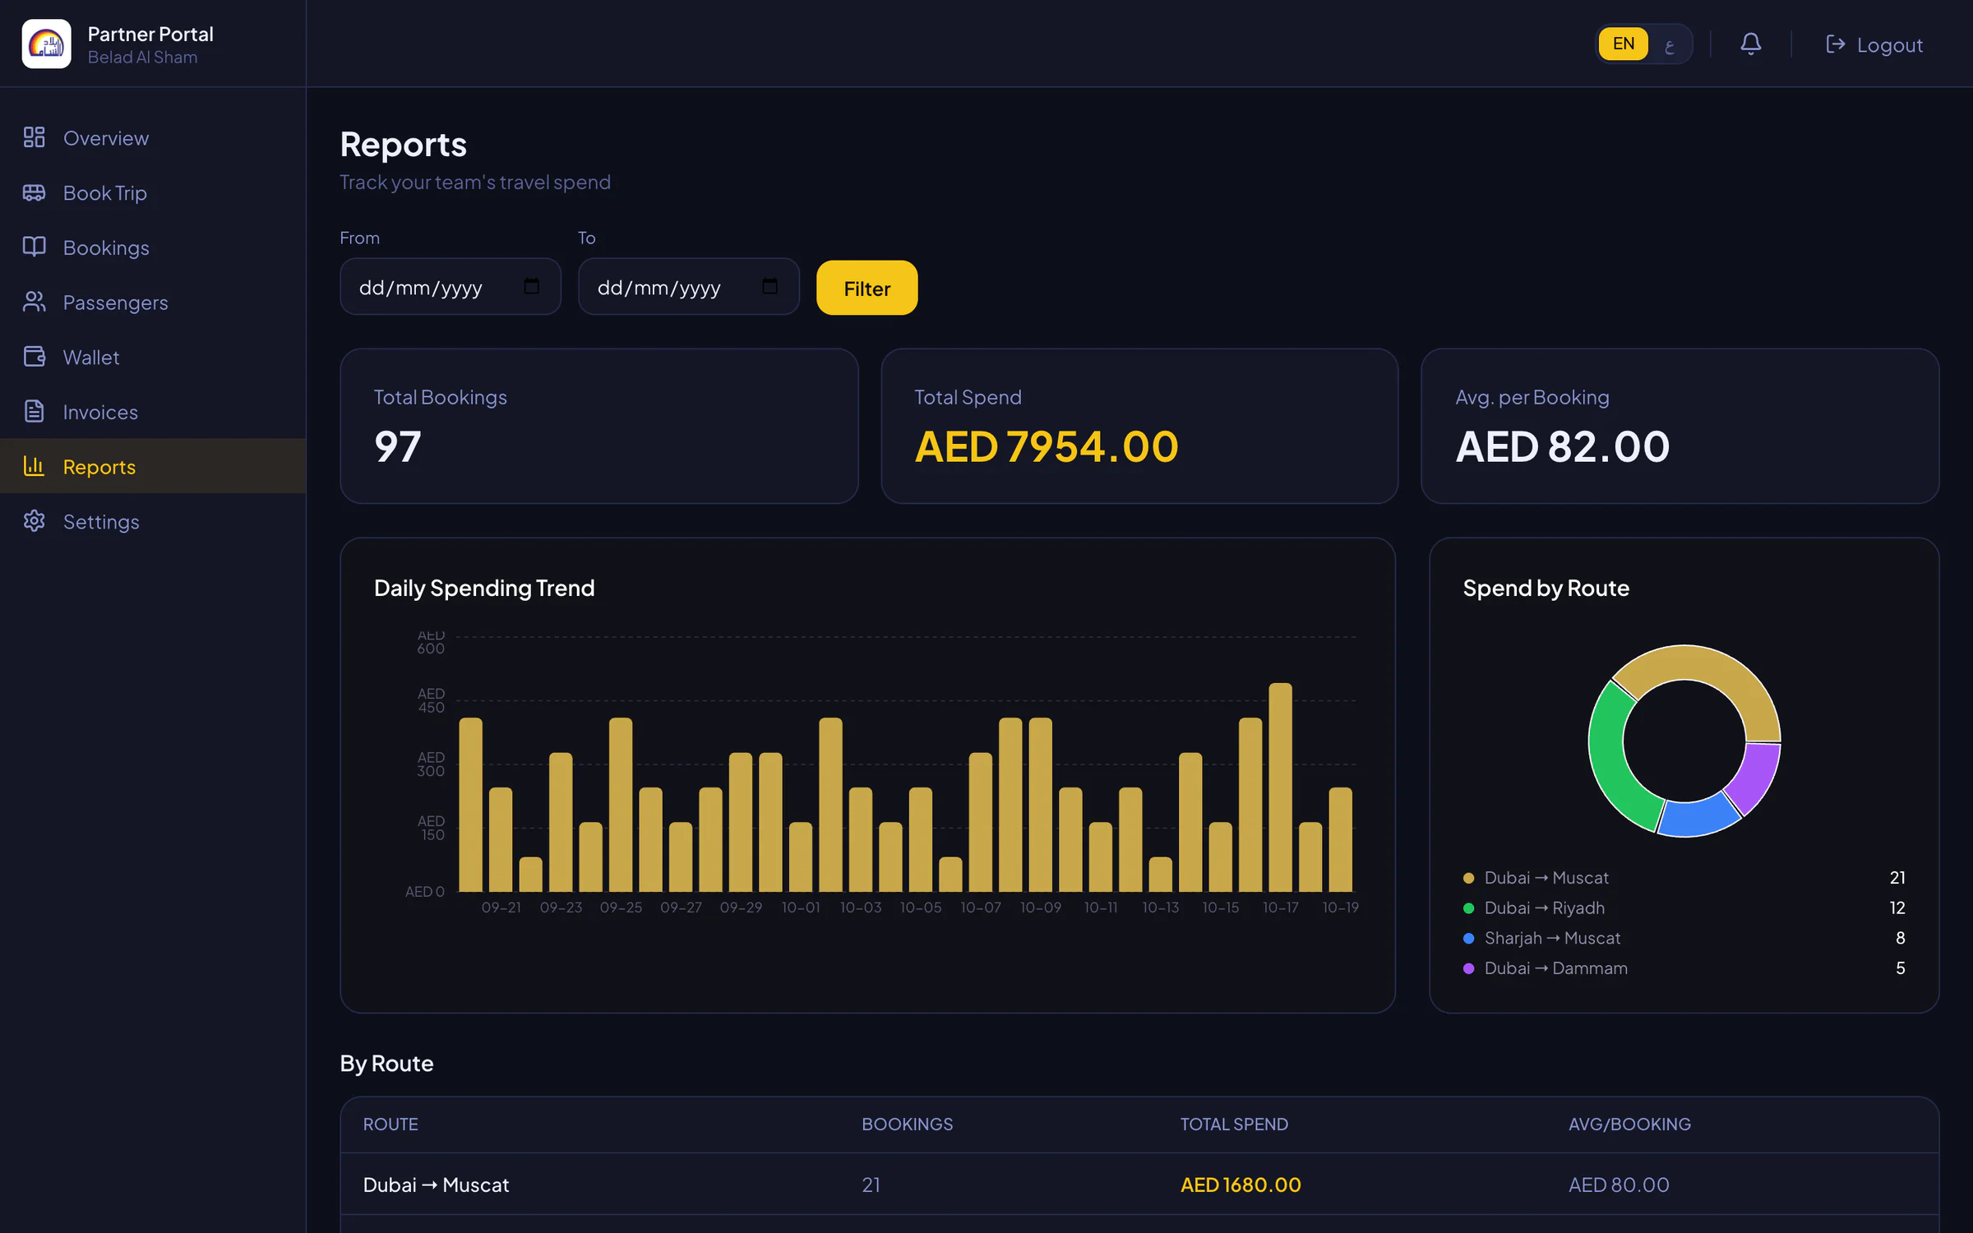Open the Settings menu item
The width and height of the screenshot is (1973, 1233).
coord(153,521)
